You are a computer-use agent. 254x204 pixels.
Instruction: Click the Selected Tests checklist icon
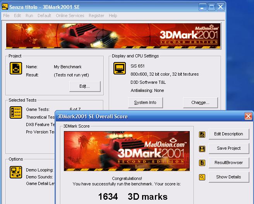[16, 112]
